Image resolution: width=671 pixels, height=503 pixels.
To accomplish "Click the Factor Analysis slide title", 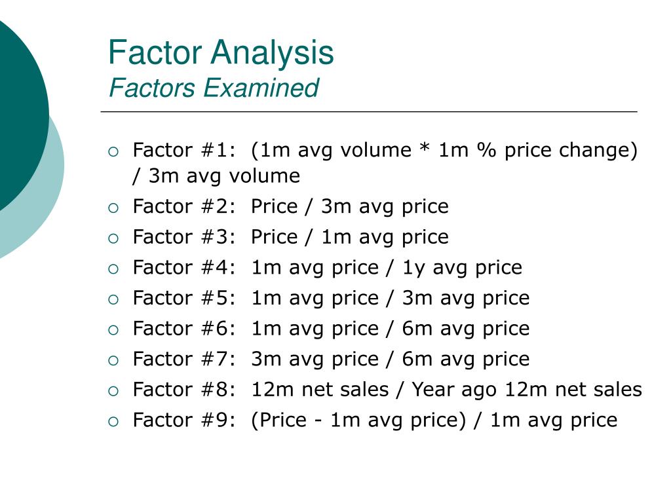I will [221, 53].
